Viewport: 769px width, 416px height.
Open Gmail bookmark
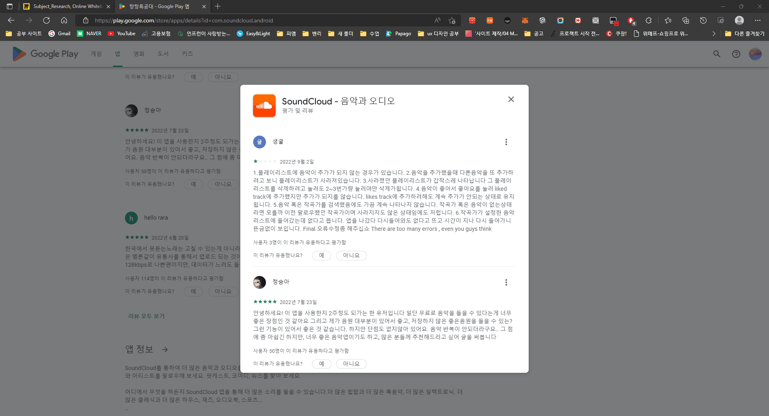tap(59, 34)
